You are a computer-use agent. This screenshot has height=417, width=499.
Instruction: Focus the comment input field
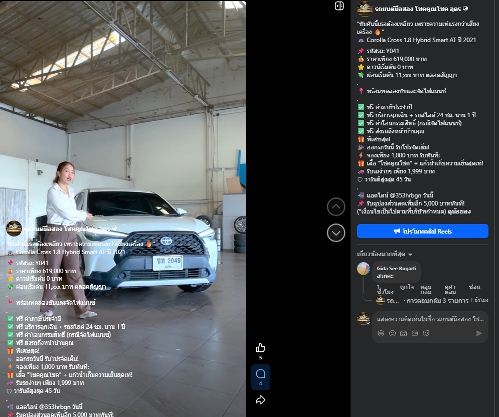[430, 319]
